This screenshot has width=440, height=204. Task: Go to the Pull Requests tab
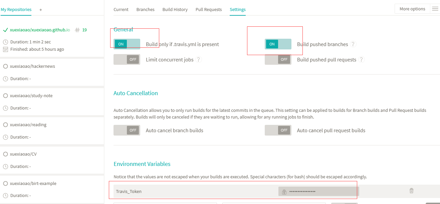209,9
